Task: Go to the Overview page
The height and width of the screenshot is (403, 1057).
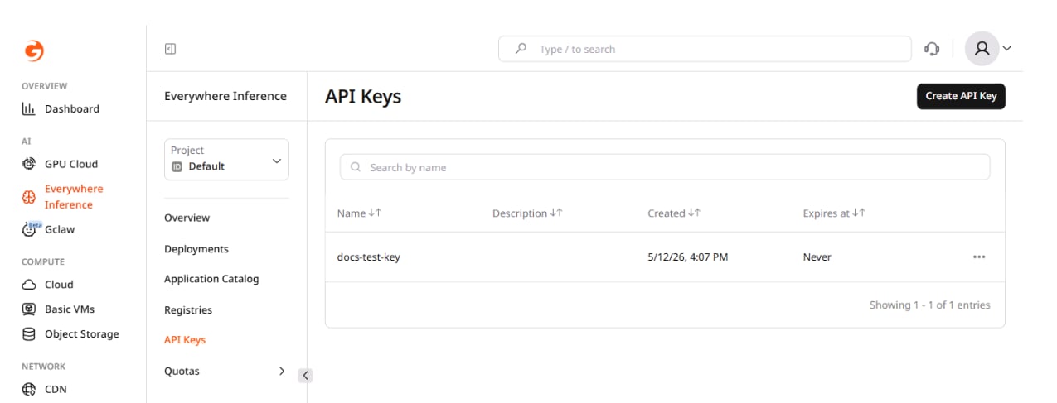Action: click(x=187, y=218)
